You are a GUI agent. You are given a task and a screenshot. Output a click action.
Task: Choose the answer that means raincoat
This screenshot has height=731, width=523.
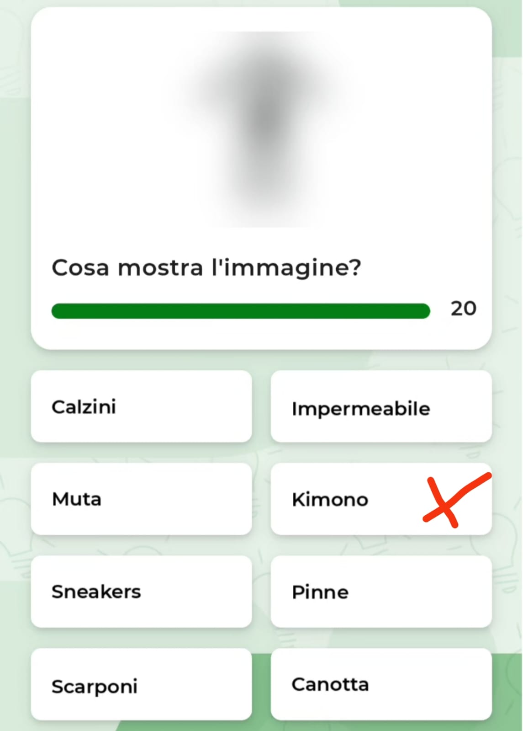tap(381, 406)
